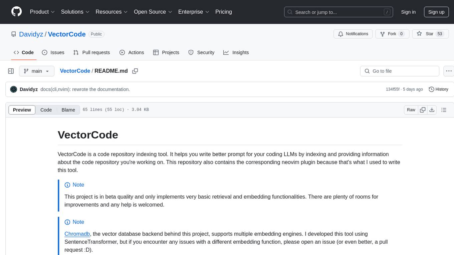Click the Projects tab table icon
Image resolution: width=454 pixels, height=255 pixels.
(156, 52)
